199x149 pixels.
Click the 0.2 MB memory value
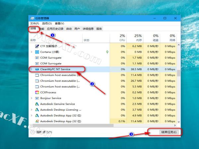(137, 92)
